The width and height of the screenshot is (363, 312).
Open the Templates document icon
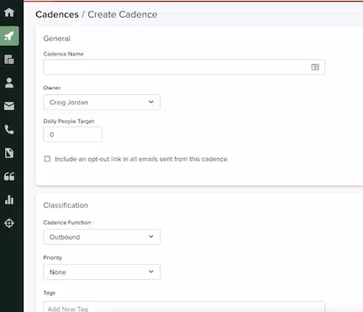click(x=9, y=153)
